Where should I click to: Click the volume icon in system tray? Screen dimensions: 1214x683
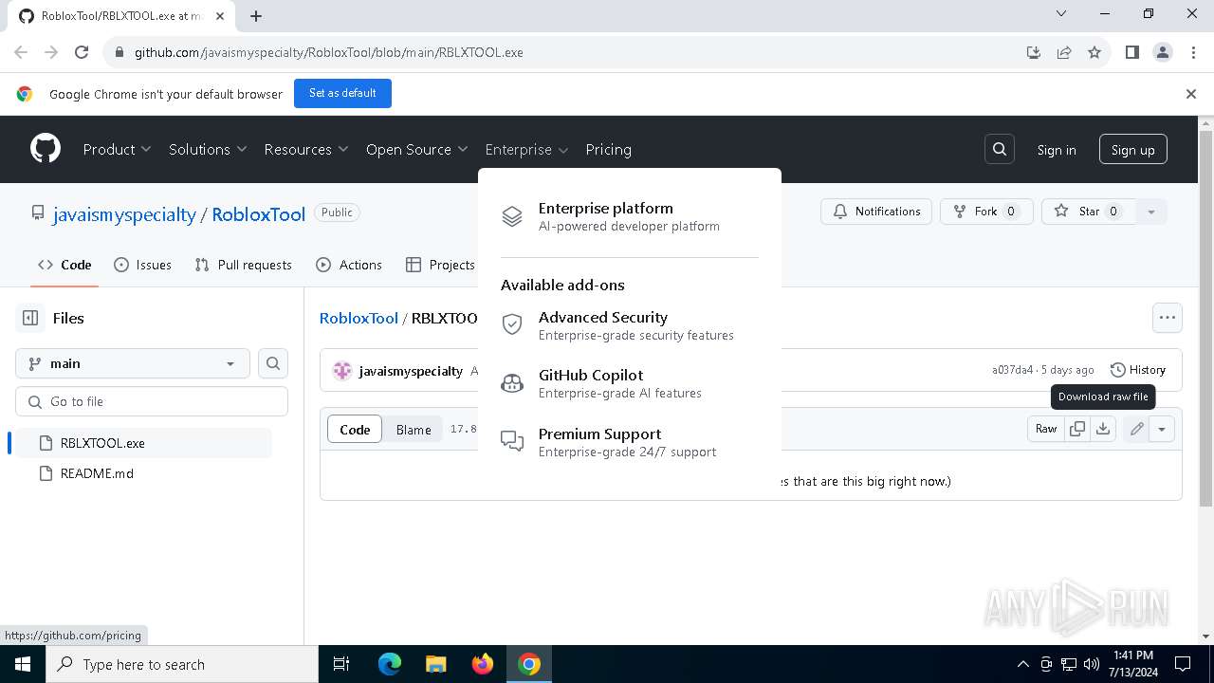1092,664
